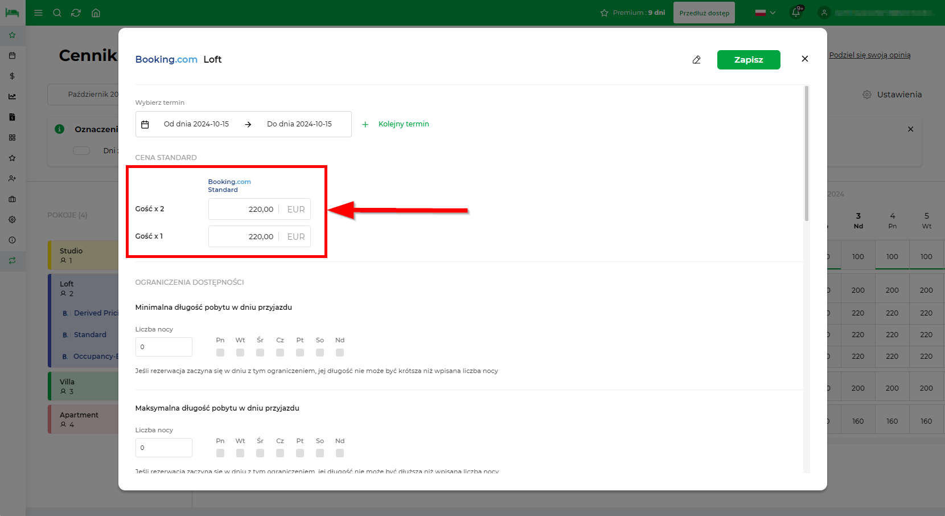Check Pn for minimum stay length
The image size is (945, 516).
220,353
